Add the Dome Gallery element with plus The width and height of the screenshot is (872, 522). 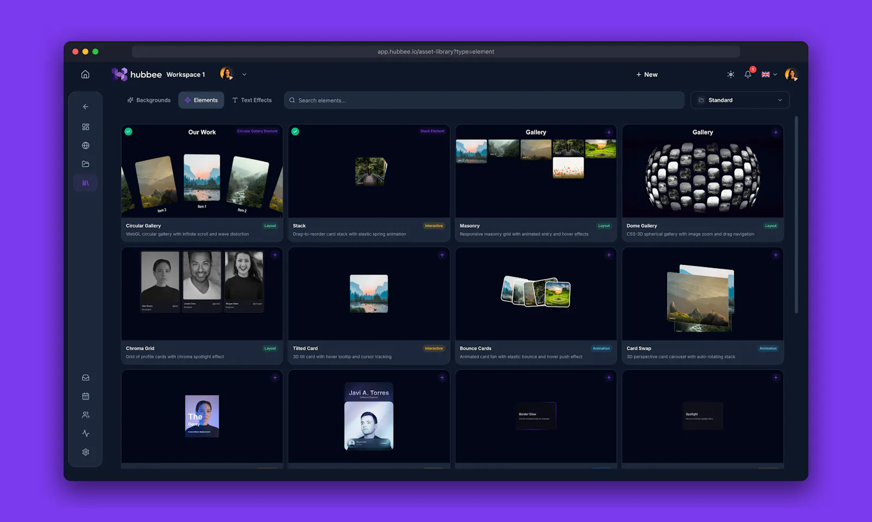coord(776,132)
